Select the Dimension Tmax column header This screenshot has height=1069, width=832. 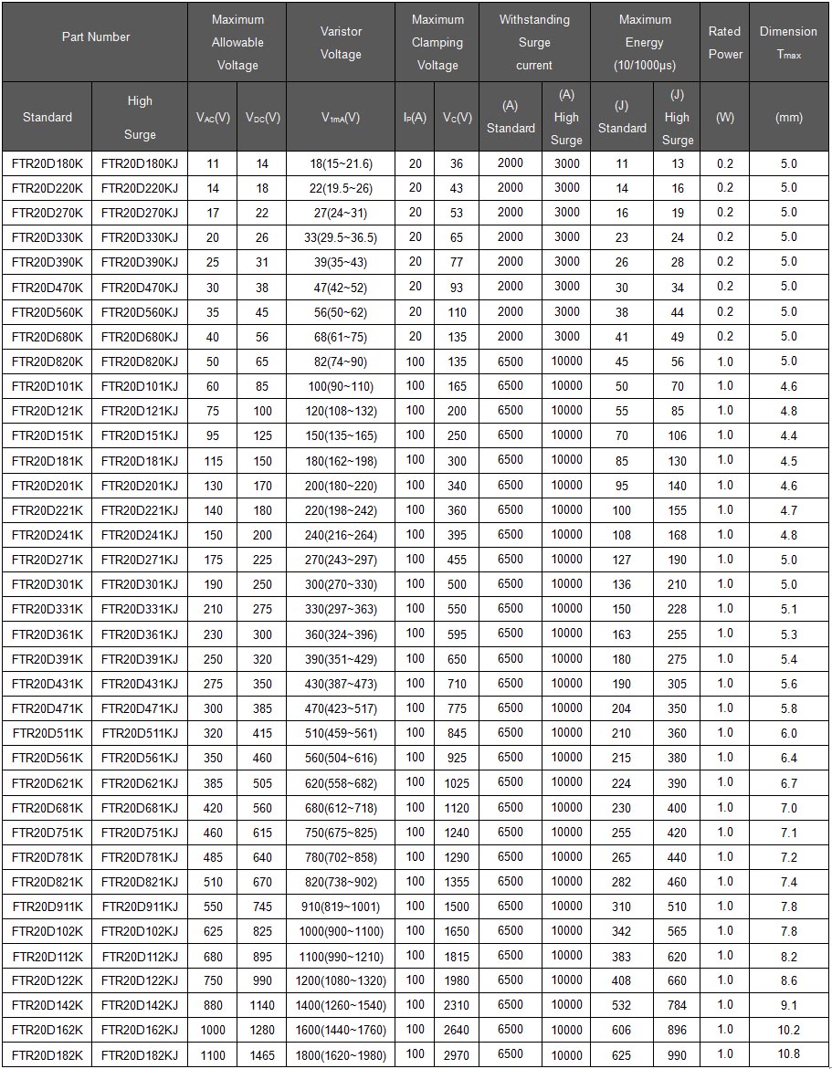pos(788,42)
